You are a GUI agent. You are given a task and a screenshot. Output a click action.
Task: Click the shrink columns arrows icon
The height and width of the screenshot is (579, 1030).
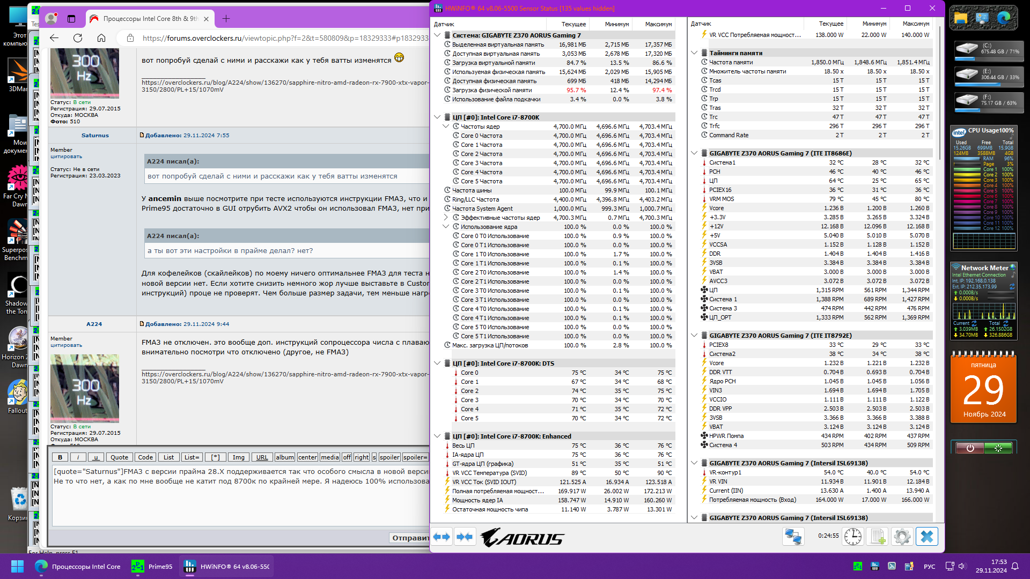(x=465, y=537)
